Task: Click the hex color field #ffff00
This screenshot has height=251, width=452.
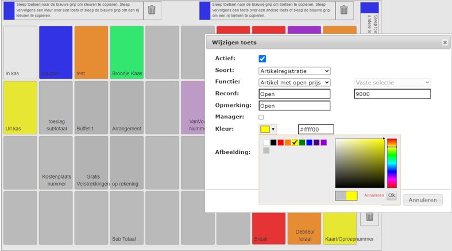Action: pos(316,129)
